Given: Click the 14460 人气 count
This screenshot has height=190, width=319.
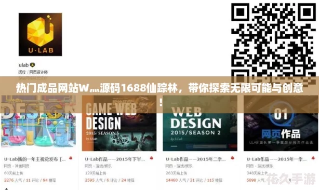Looking at the screenshot, I should click(x=176, y=180).
